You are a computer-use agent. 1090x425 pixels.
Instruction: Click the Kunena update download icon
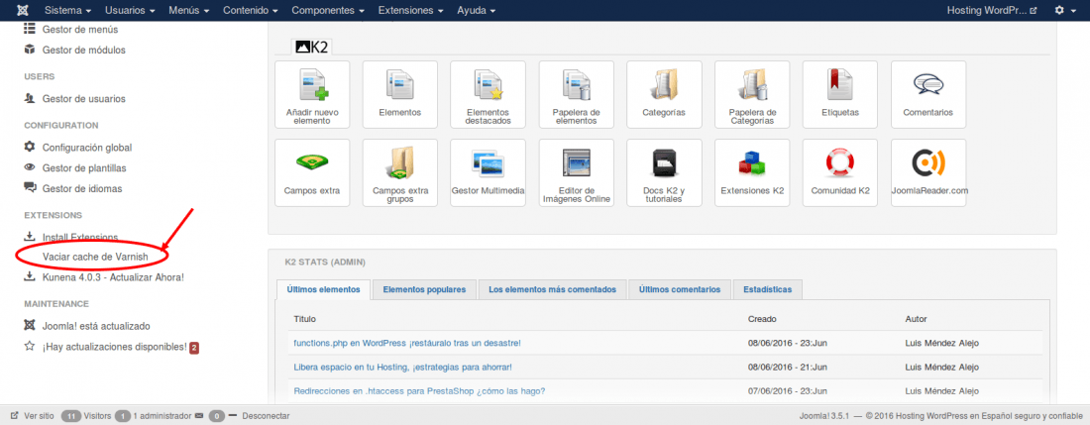(29, 276)
